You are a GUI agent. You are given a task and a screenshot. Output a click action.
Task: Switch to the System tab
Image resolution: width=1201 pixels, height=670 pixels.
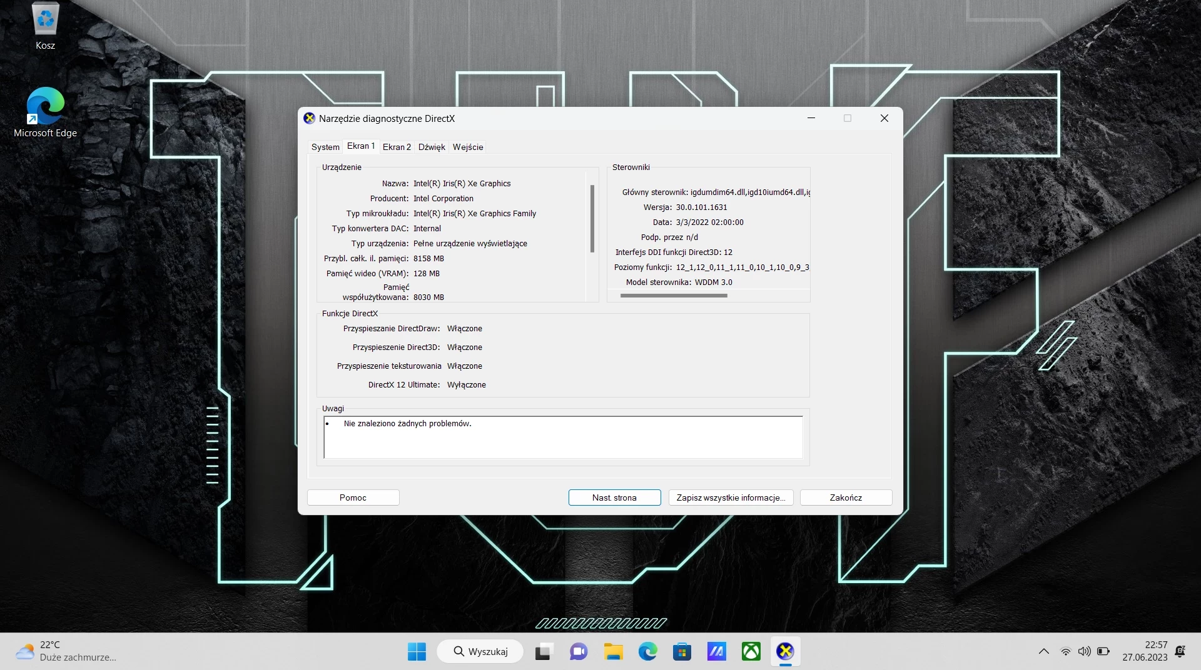(325, 147)
